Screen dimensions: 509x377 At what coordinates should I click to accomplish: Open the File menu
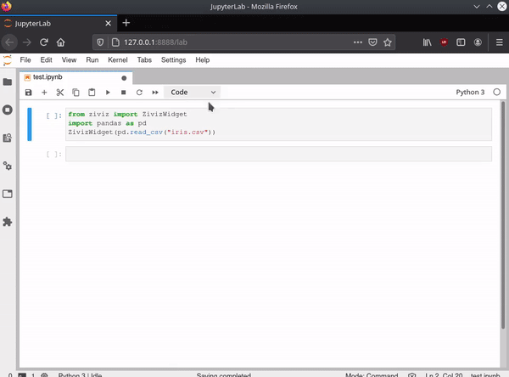(x=25, y=60)
